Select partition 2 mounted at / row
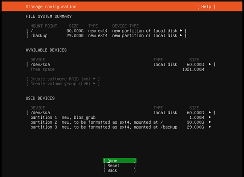 [121, 122]
